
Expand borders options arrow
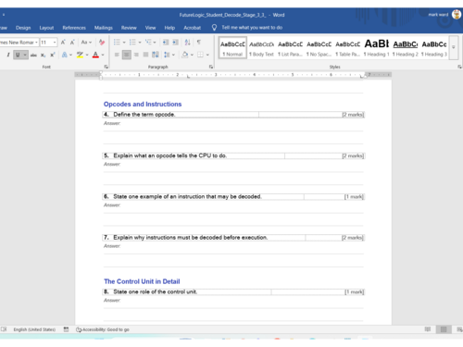coord(207,55)
